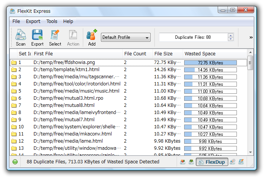This screenshot has width=264, height=178.
Task: Click the 14.26 KBytes wasted space bar
Action: [211, 70]
